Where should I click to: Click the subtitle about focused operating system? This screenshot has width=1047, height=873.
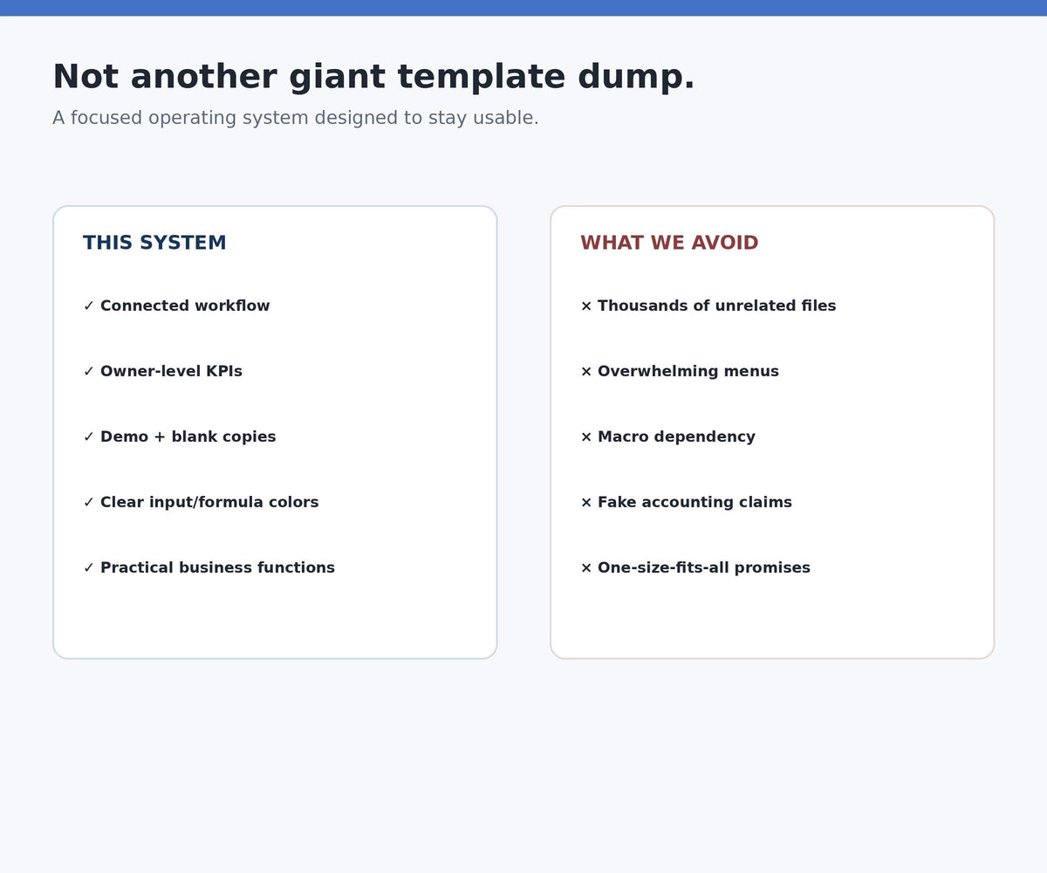[x=295, y=118]
